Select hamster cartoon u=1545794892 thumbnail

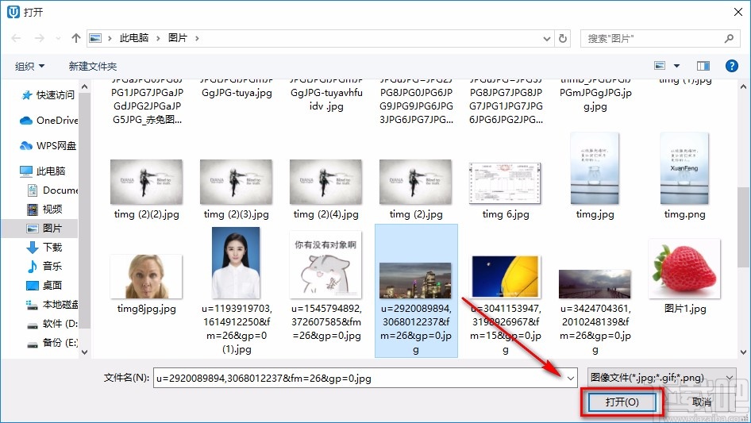click(325, 264)
